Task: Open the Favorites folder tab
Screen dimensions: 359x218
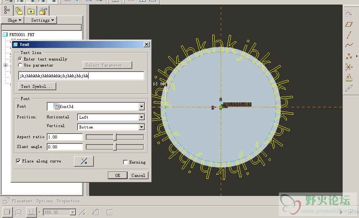Action: [x=31, y=11]
